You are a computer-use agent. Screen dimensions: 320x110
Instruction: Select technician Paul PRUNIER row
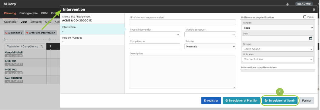[x=25, y=79]
